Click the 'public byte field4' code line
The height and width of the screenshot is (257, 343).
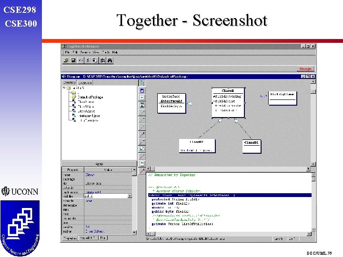coord(171,211)
